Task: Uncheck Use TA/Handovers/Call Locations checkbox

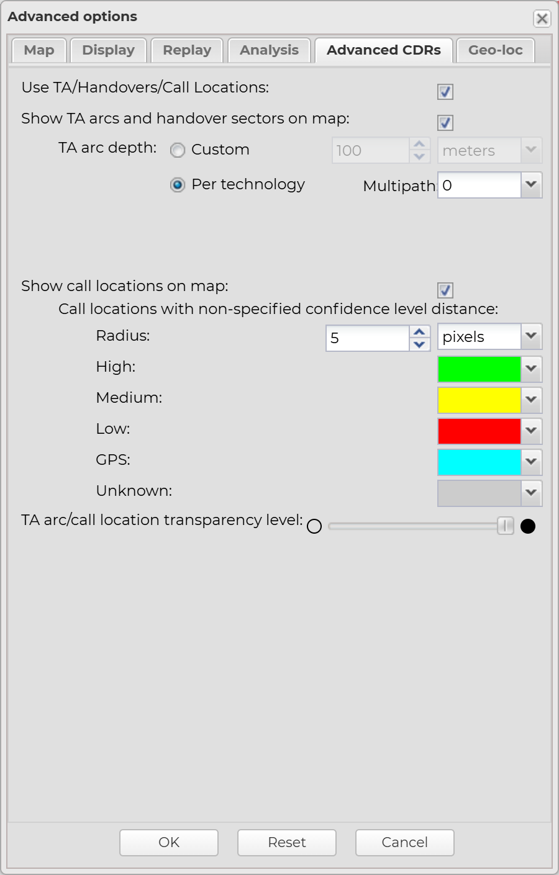Action: 445,92
